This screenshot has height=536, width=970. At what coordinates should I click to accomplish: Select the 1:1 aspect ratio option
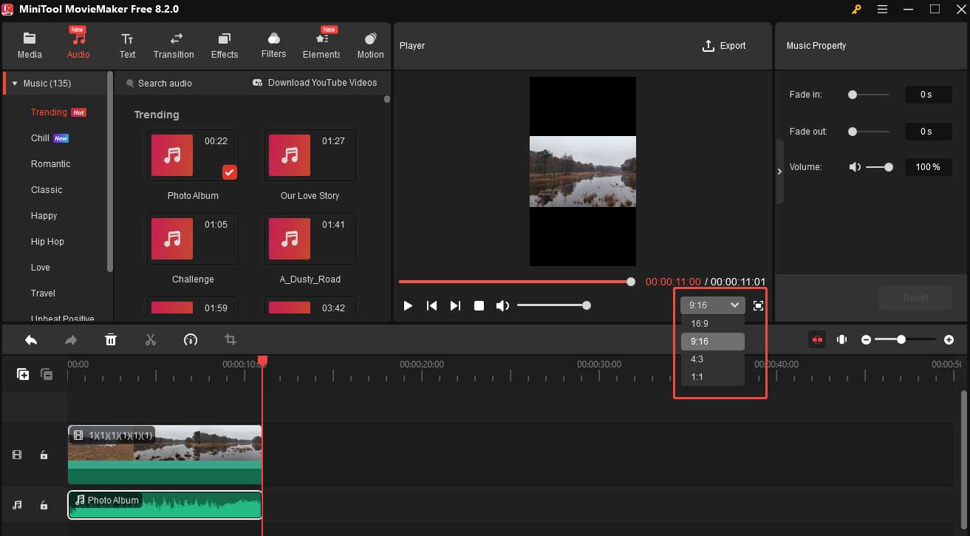point(712,377)
